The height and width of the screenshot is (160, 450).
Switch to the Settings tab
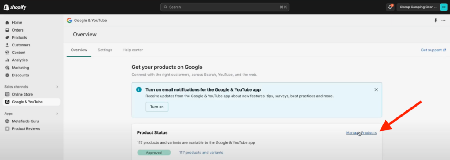point(105,50)
